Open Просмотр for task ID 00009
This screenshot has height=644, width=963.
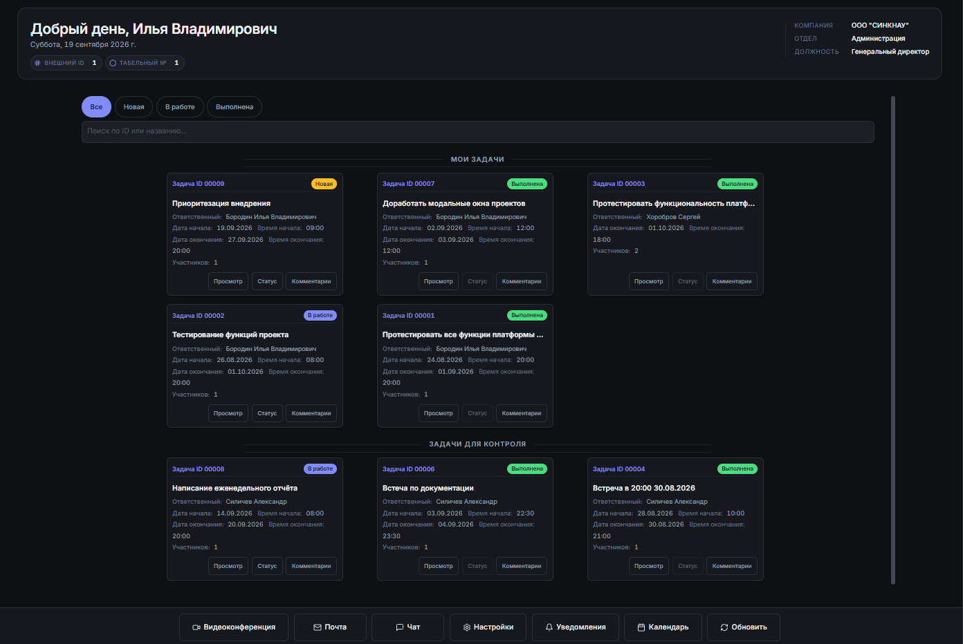pyautogui.click(x=228, y=281)
